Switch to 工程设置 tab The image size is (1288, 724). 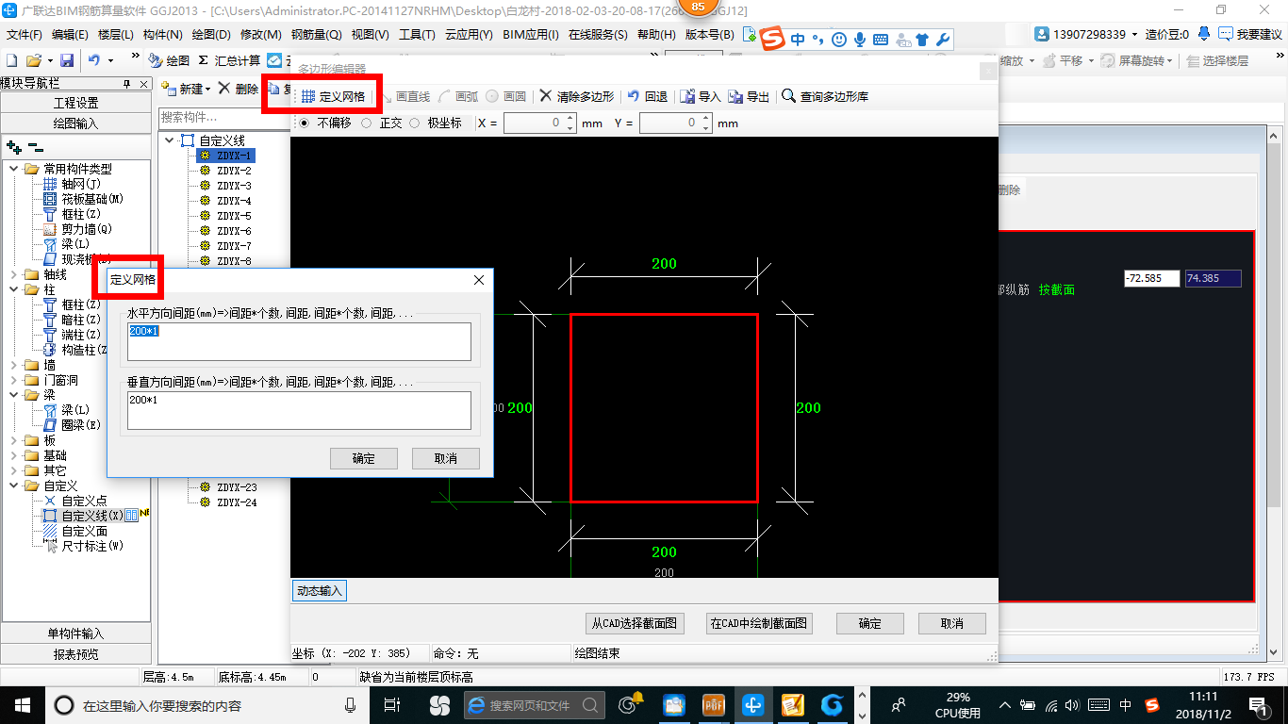pyautogui.click(x=76, y=103)
